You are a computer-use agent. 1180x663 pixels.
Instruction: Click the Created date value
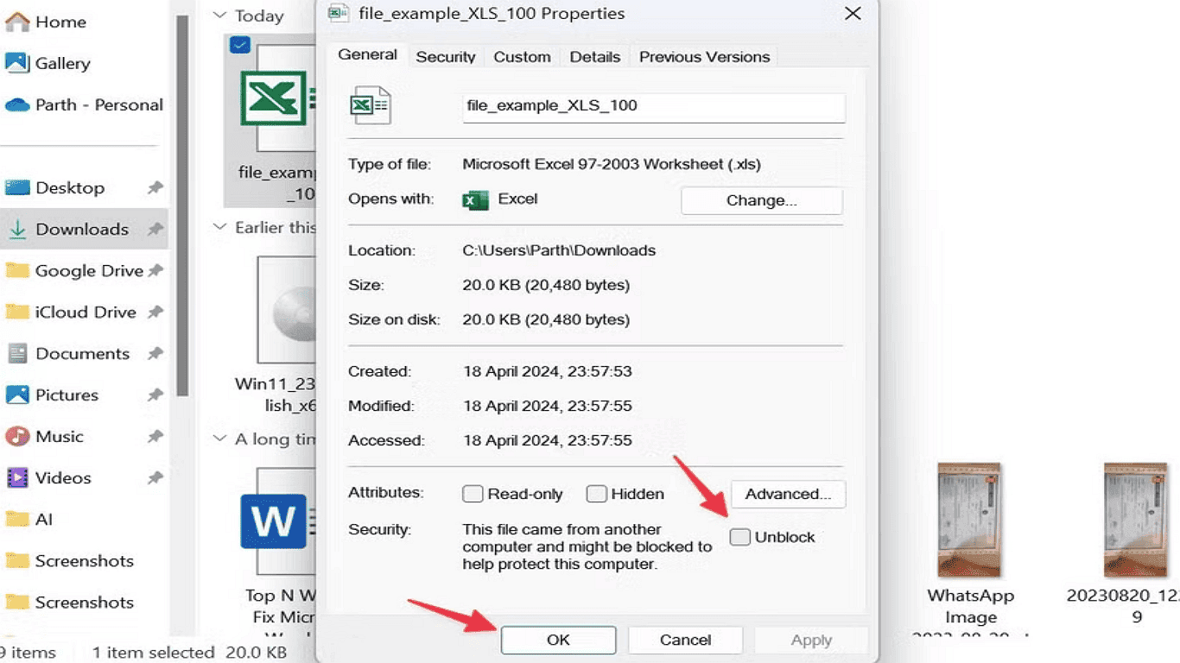(547, 371)
